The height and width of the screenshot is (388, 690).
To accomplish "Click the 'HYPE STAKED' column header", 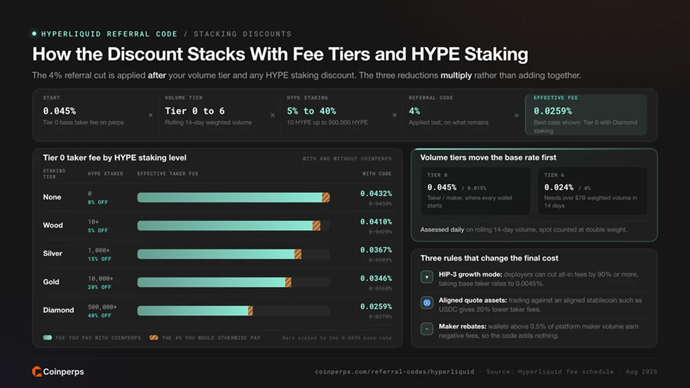I will coord(105,174).
